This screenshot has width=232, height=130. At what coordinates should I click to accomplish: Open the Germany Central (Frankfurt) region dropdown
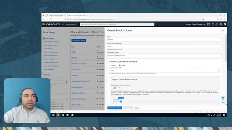[195, 24]
